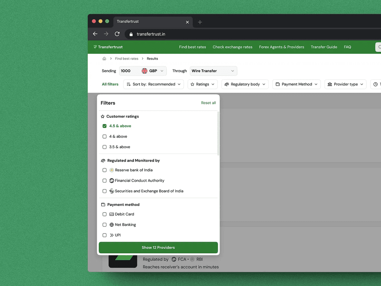Go back using the browser back arrow

[95, 34]
